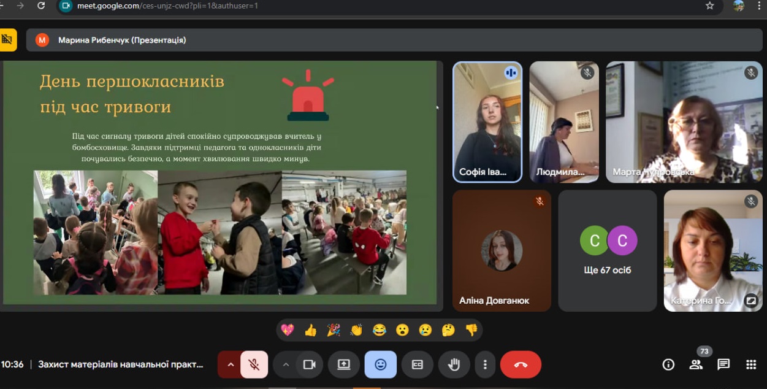Open video settings chevron beside camera
This screenshot has width=767, height=389.
coord(286,364)
